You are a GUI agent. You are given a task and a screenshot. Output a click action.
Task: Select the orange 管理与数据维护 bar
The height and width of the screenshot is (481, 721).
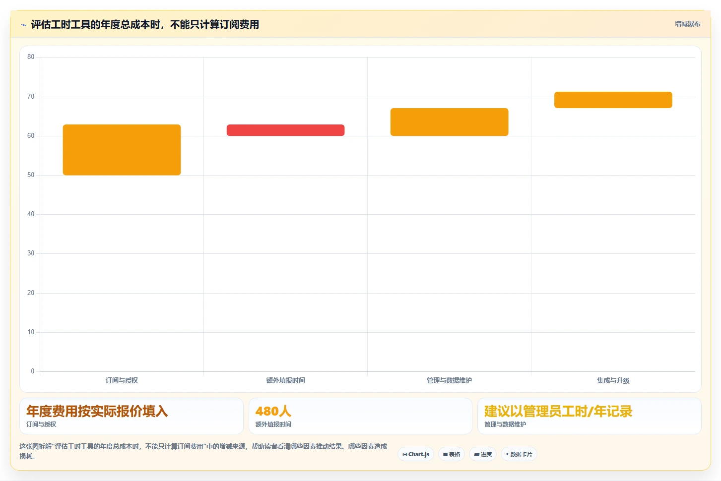(x=449, y=122)
